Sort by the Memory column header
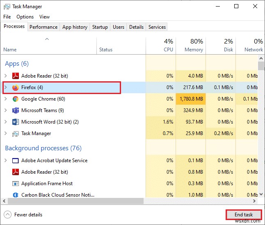The height and width of the screenshot is (225, 265). [191, 46]
